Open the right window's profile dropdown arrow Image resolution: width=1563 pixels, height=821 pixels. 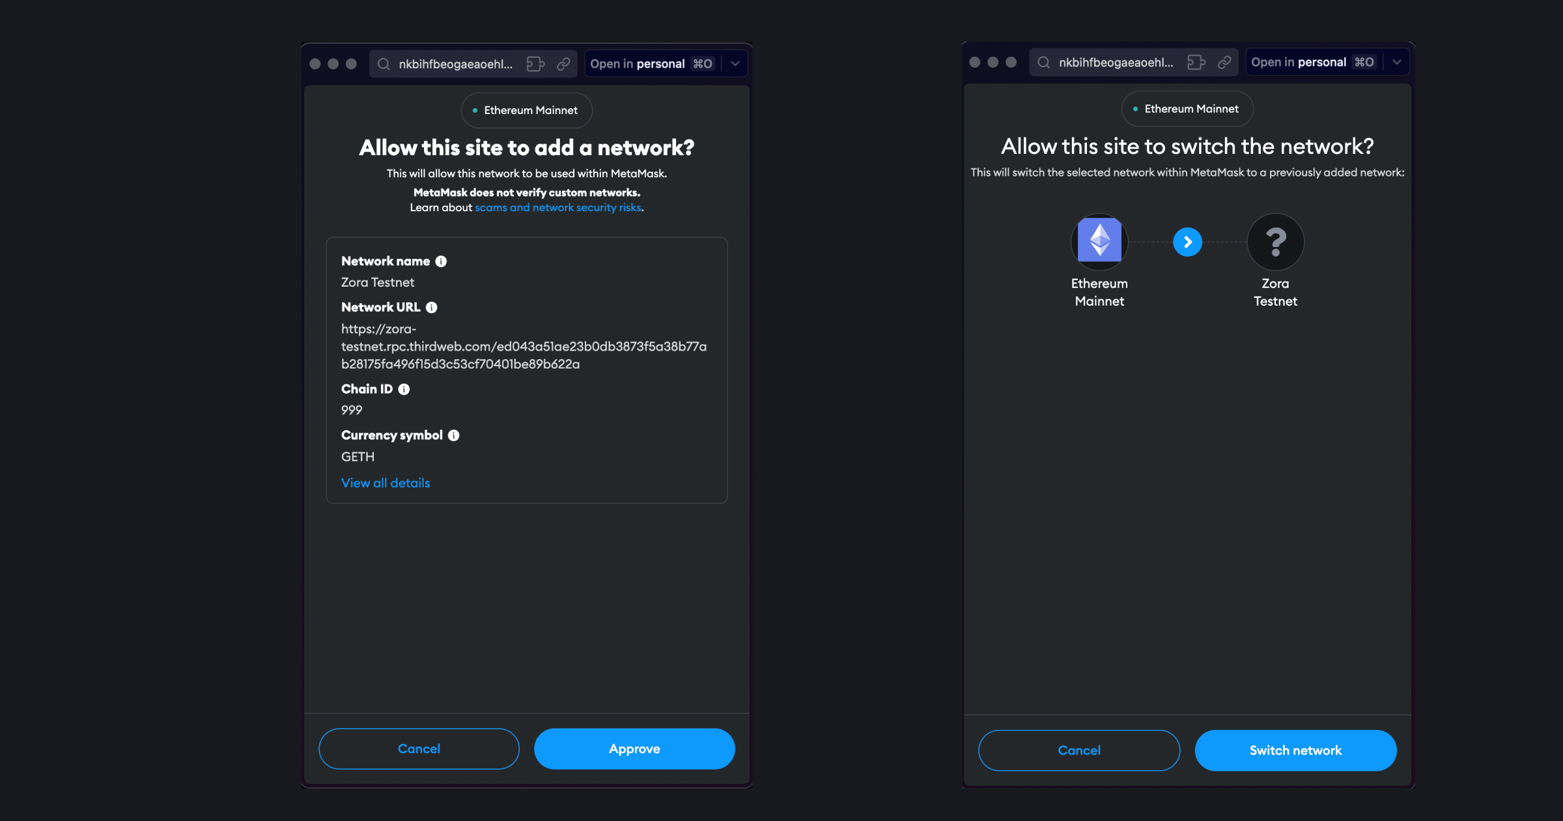pos(1396,62)
